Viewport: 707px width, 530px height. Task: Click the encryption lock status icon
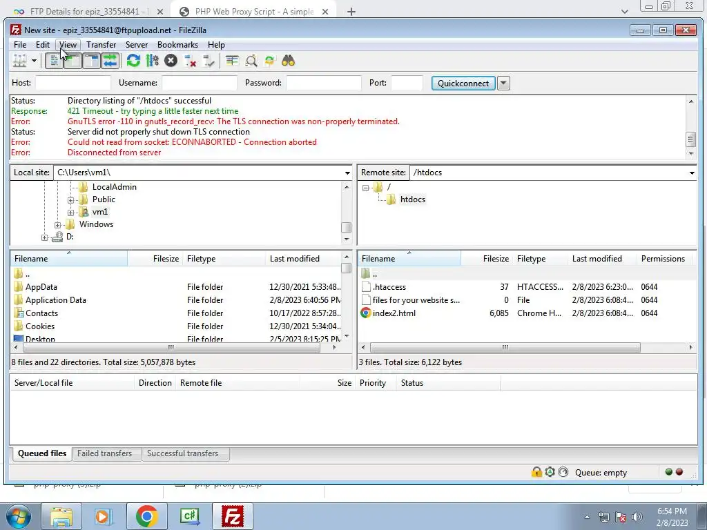point(536,472)
